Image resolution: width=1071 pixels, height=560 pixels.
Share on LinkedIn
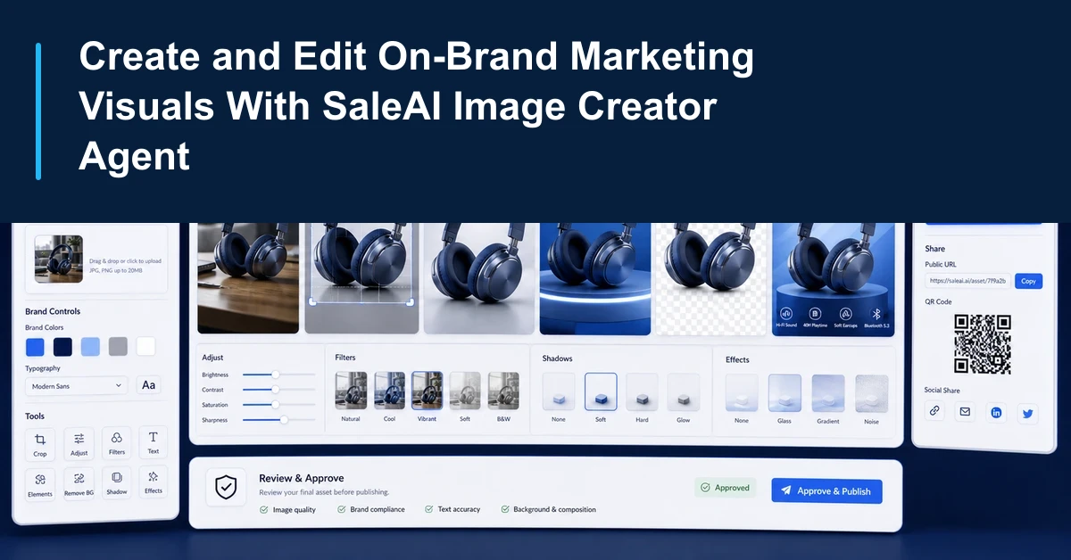coord(996,413)
